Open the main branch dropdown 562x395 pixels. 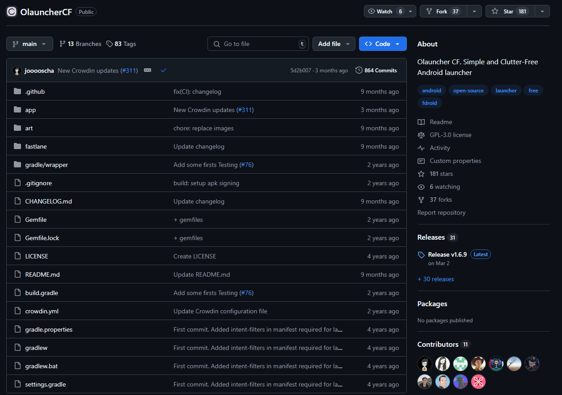tap(30, 44)
